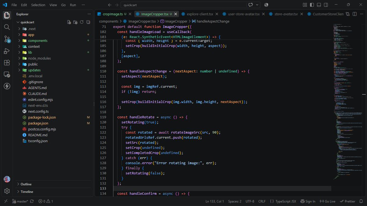367x206 pixels.
Task: Refresh the Explorer file tree
Action: pos(82,22)
